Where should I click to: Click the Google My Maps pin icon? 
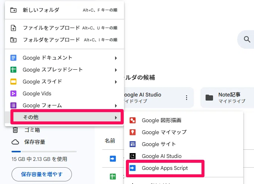(x=133, y=132)
